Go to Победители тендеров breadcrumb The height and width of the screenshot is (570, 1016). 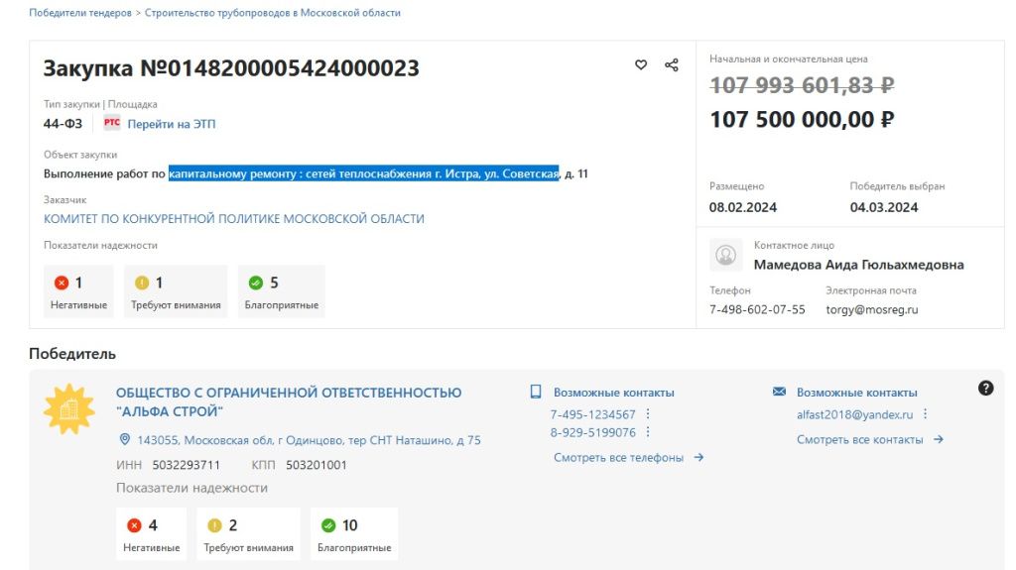tap(80, 13)
